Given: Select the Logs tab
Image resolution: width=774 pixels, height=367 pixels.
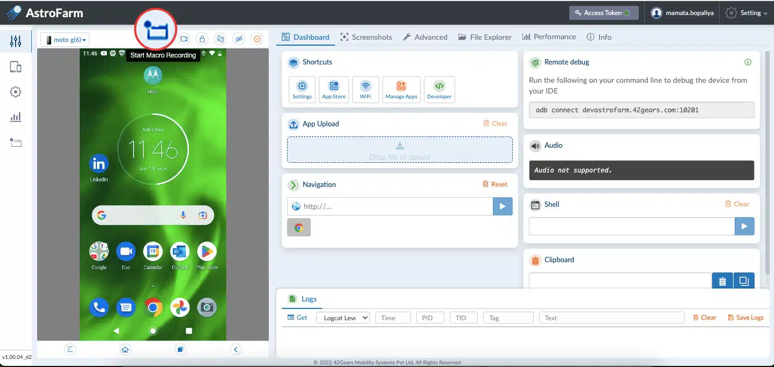Looking at the screenshot, I should click(303, 299).
